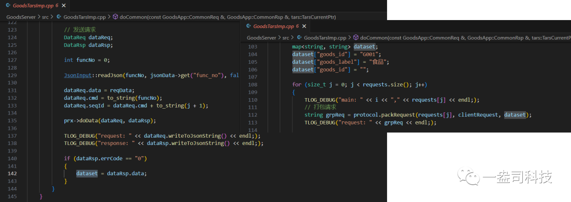Click line number 103 in the inset editor gutter
Viewport: 571px width, 202px height.
[x=252, y=47]
